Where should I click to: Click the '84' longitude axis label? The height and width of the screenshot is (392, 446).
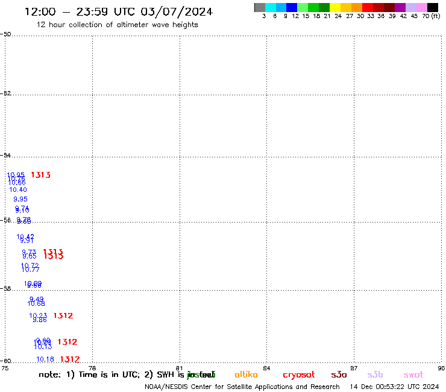click(266, 368)
